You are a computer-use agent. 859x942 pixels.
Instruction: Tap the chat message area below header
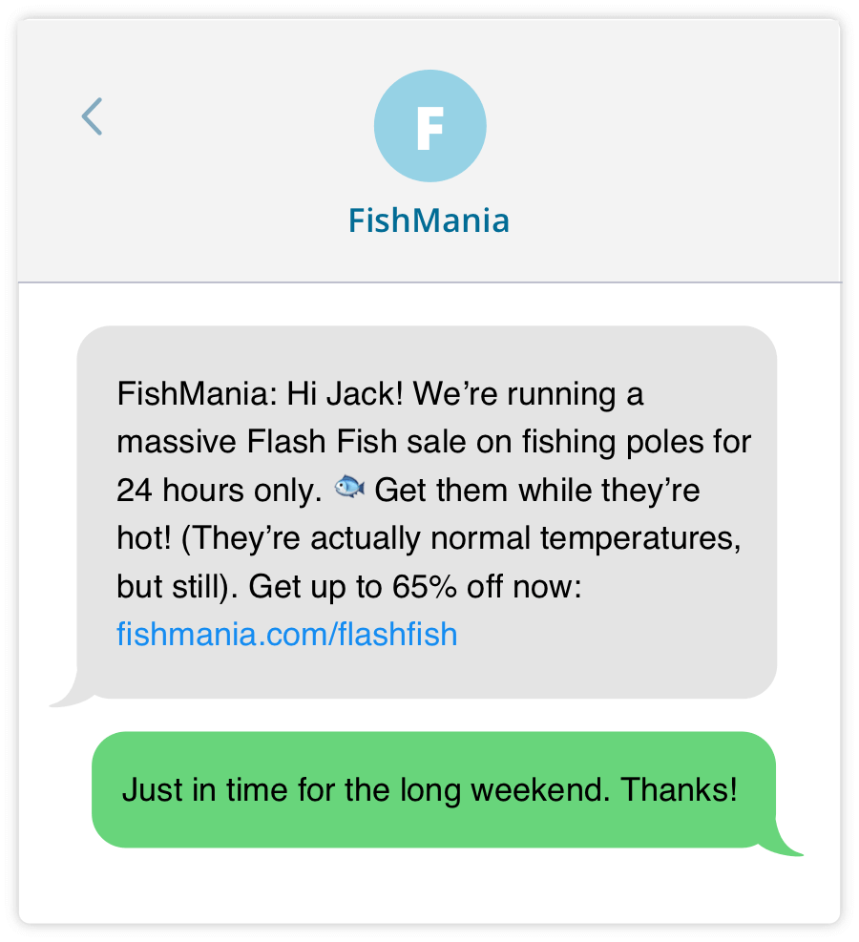tap(429, 592)
